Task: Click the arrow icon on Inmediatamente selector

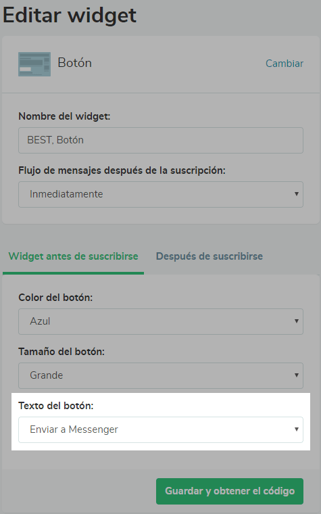Action: [297, 194]
